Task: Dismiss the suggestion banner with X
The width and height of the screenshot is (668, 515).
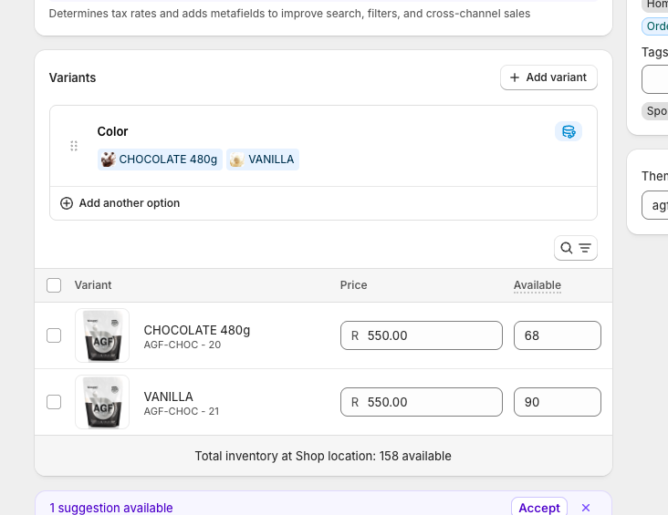Action: [586, 508]
